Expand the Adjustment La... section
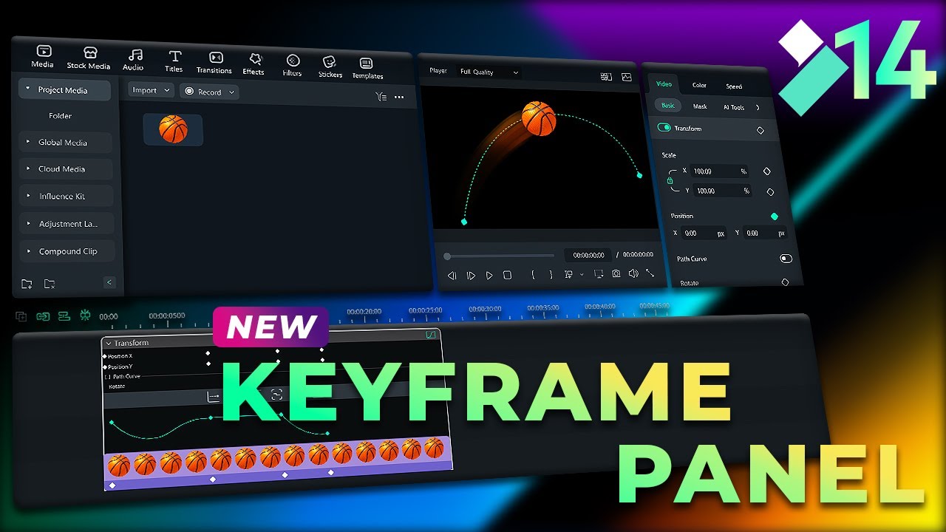 [30, 223]
